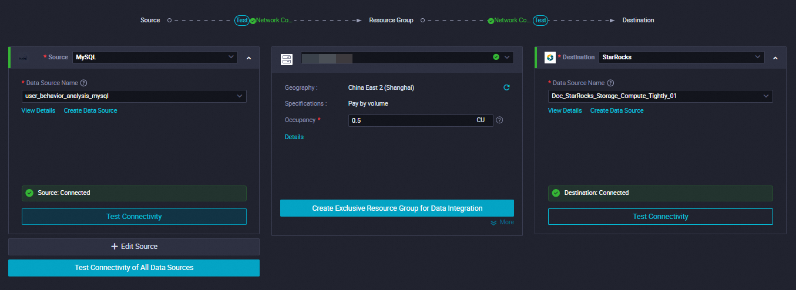Click the China East 2 (Shanghai) text

point(381,87)
